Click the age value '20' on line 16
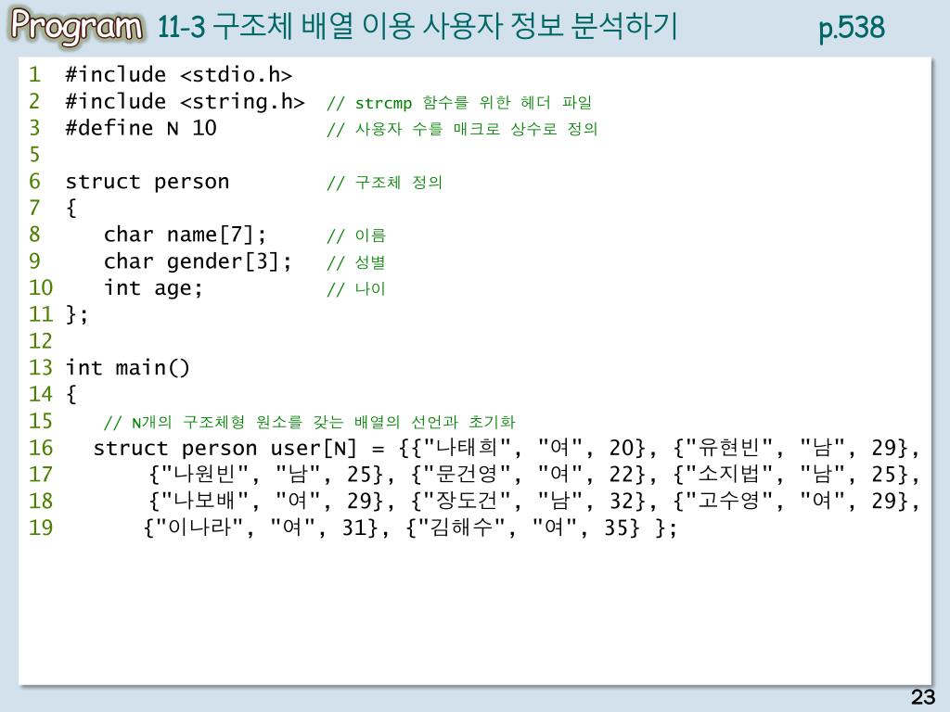The width and height of the screenshot is (950, 712). [621, 448]
